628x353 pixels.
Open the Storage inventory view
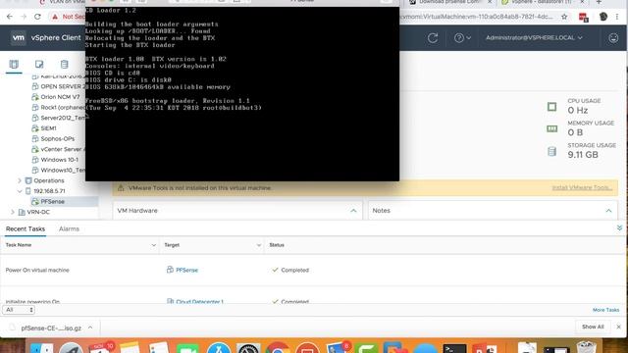[65, 64]
